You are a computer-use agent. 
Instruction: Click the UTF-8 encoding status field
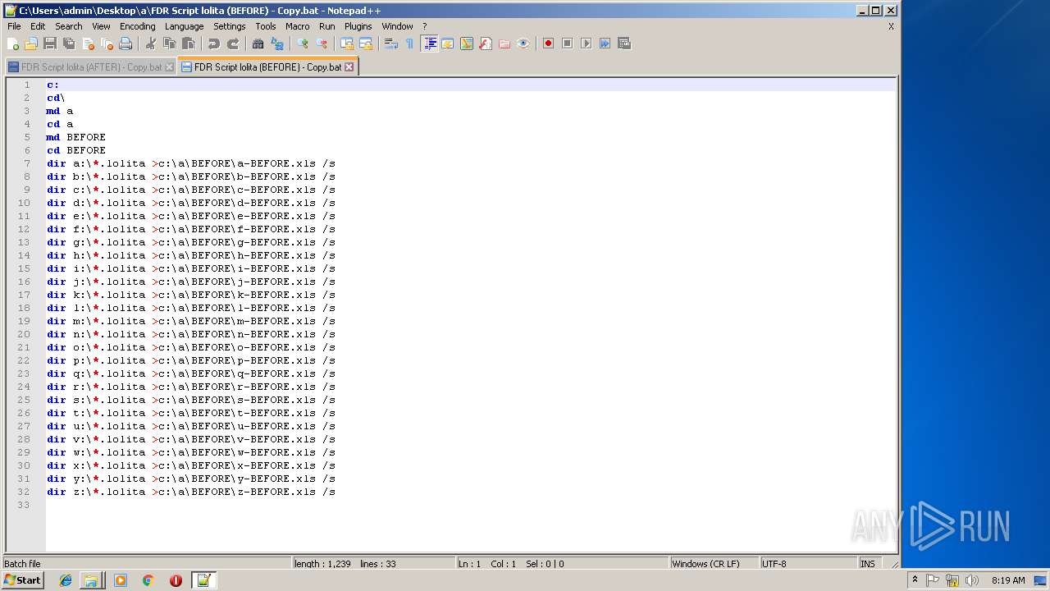(808, 564)
